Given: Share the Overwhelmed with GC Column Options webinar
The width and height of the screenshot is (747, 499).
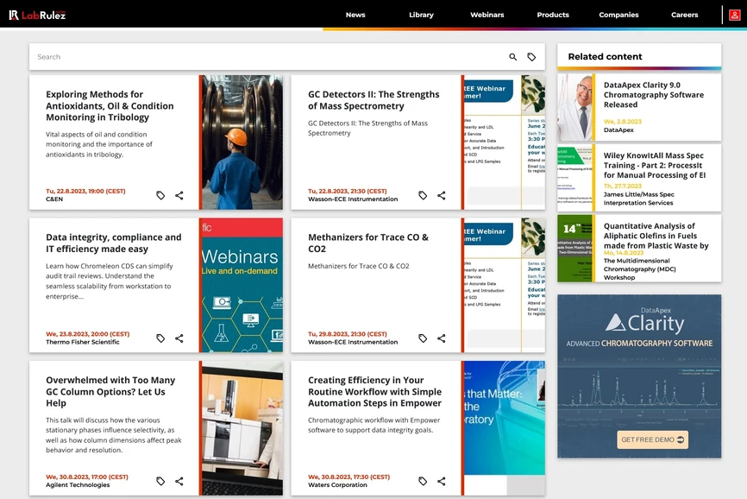Looking at the screenshot, I should click(x=179, y=482).
